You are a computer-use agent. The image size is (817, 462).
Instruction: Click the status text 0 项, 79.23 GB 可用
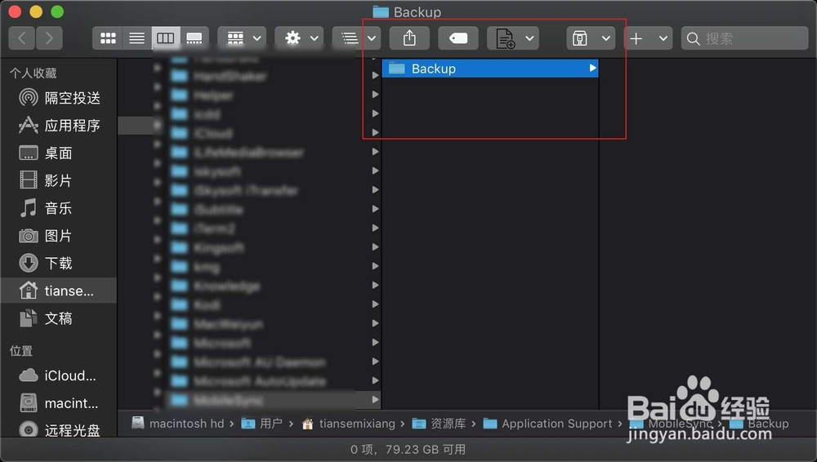[408, 450]
